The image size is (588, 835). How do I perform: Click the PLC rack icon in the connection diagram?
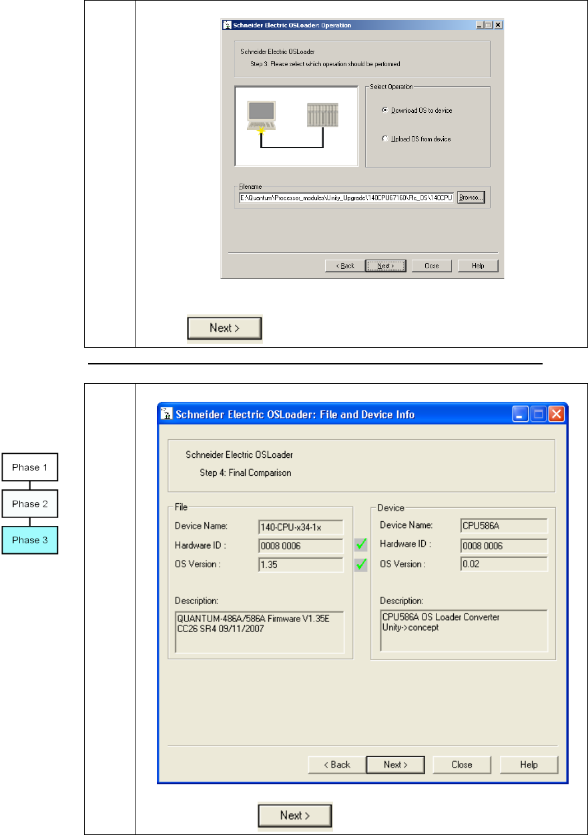click(x=322, y=115)
